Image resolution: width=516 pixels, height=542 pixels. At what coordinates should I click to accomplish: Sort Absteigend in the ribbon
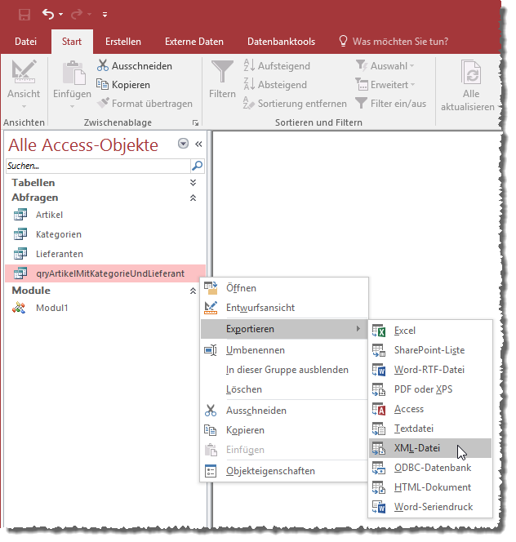point(275,85)
